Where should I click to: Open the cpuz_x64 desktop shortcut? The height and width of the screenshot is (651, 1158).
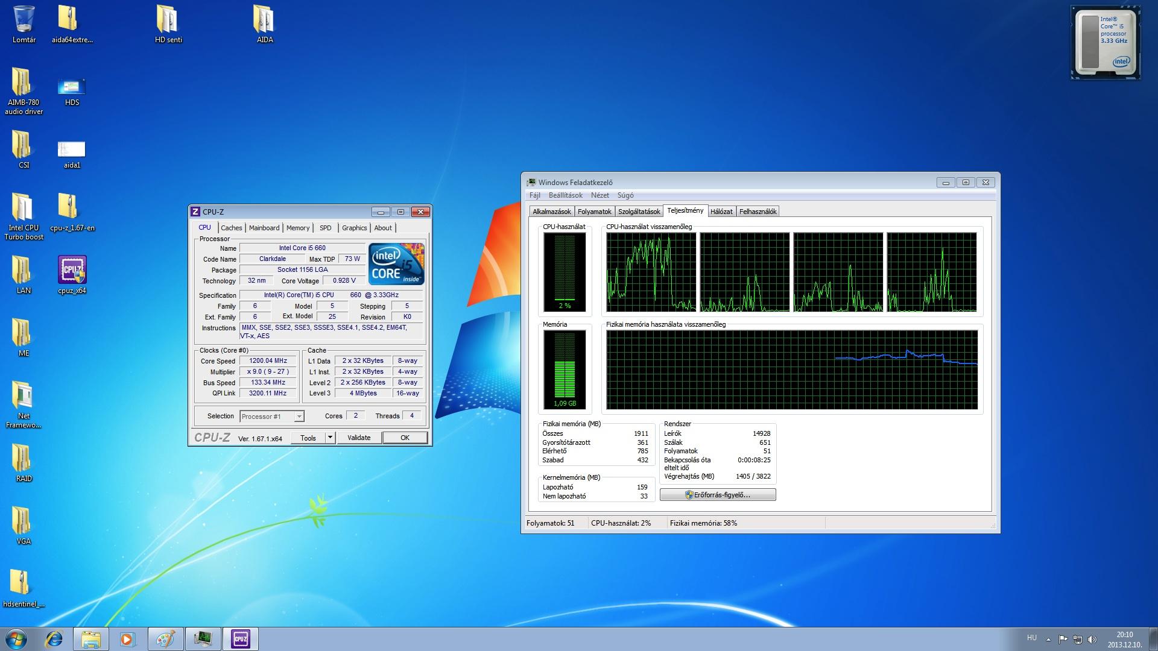click(72, 271)
